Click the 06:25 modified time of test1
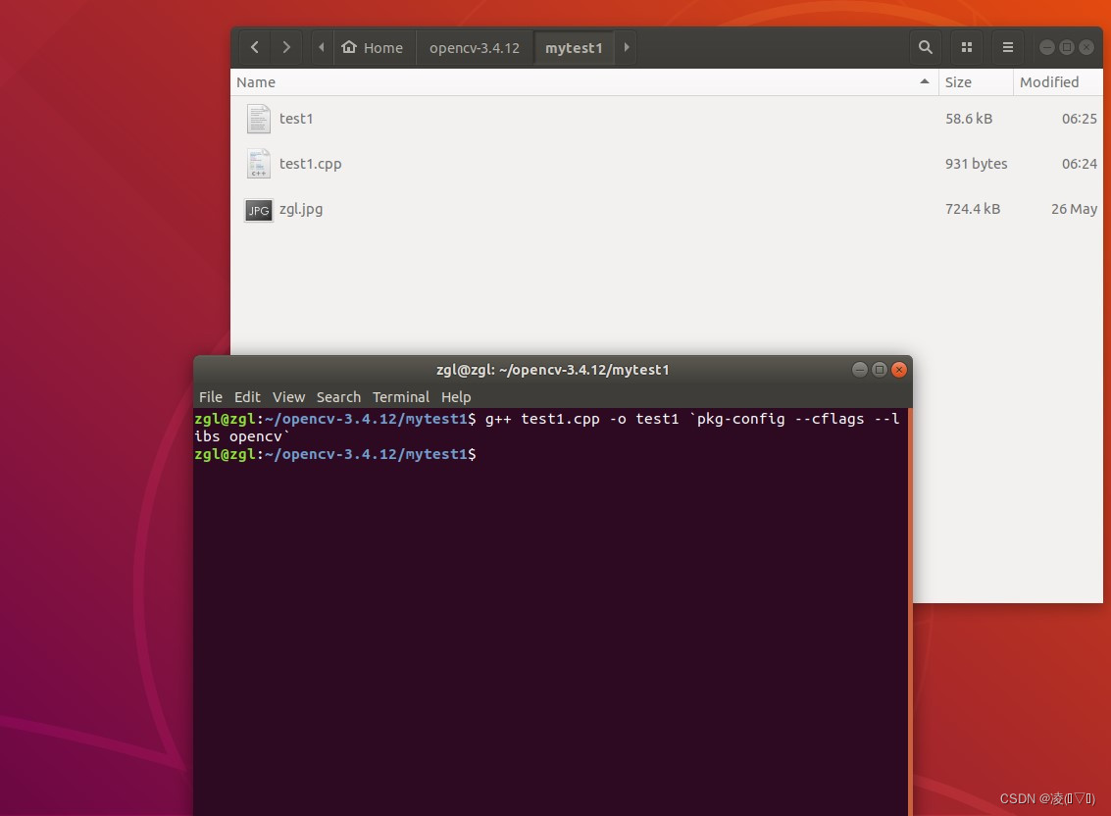This screenshot has height=816, width=1111. pyautogui.click(x=1079, y=119)
